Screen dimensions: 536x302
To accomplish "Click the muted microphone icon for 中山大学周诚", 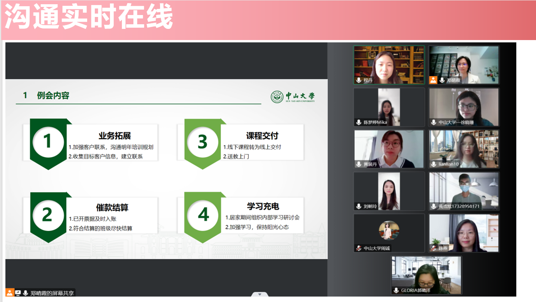I will (x=359, y=248).
